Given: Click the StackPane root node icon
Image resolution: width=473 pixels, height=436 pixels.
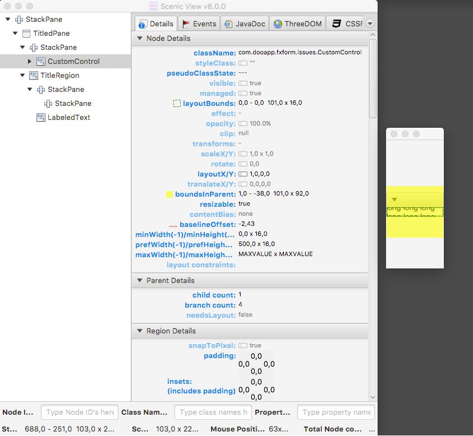Looking at the screenshot, I should [x=19, y=20].
